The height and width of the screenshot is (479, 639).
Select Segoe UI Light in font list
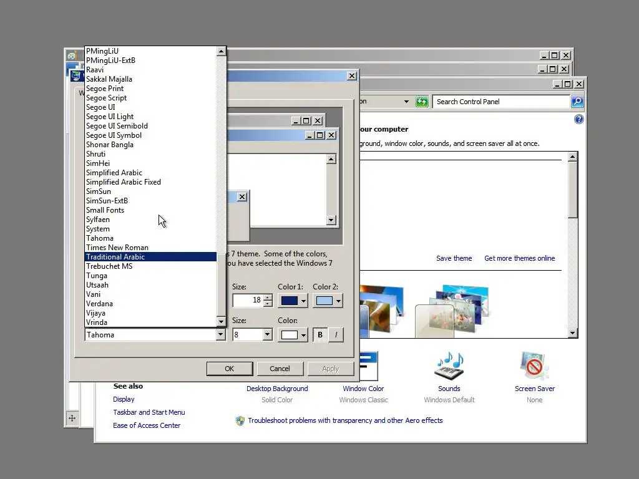tap(151, 117)
